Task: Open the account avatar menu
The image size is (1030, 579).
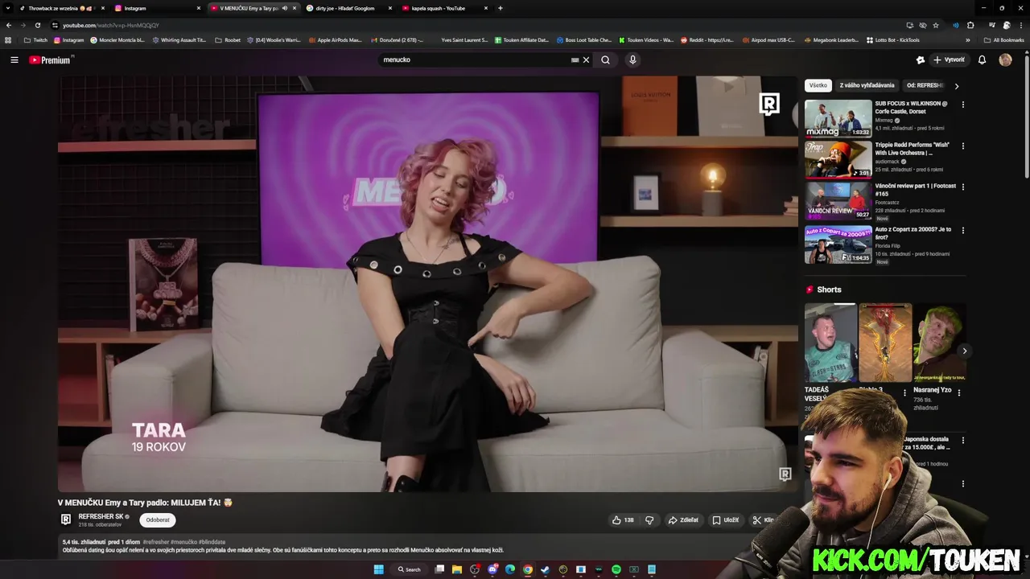Action: point(1005,60)
